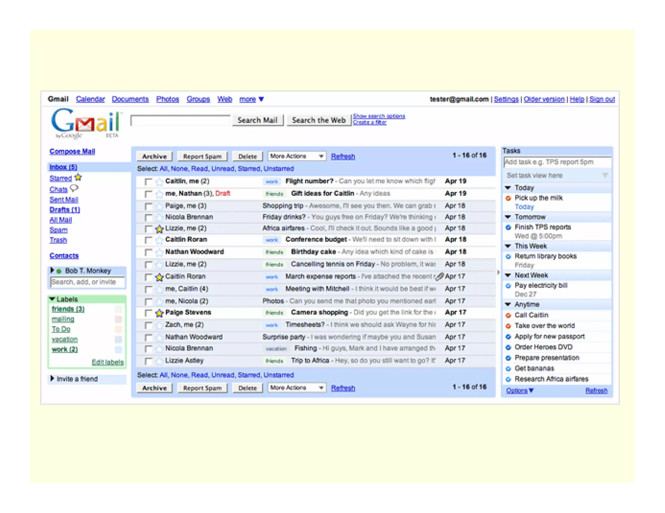Image resolution: width=665 pixels, height=513 pixels.
Task: Collapse the Today tasks section
Action: click(x=508, y=188)
